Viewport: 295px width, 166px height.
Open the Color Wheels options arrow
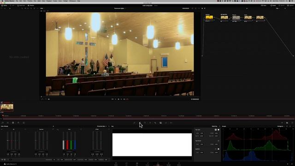(53, 126)
